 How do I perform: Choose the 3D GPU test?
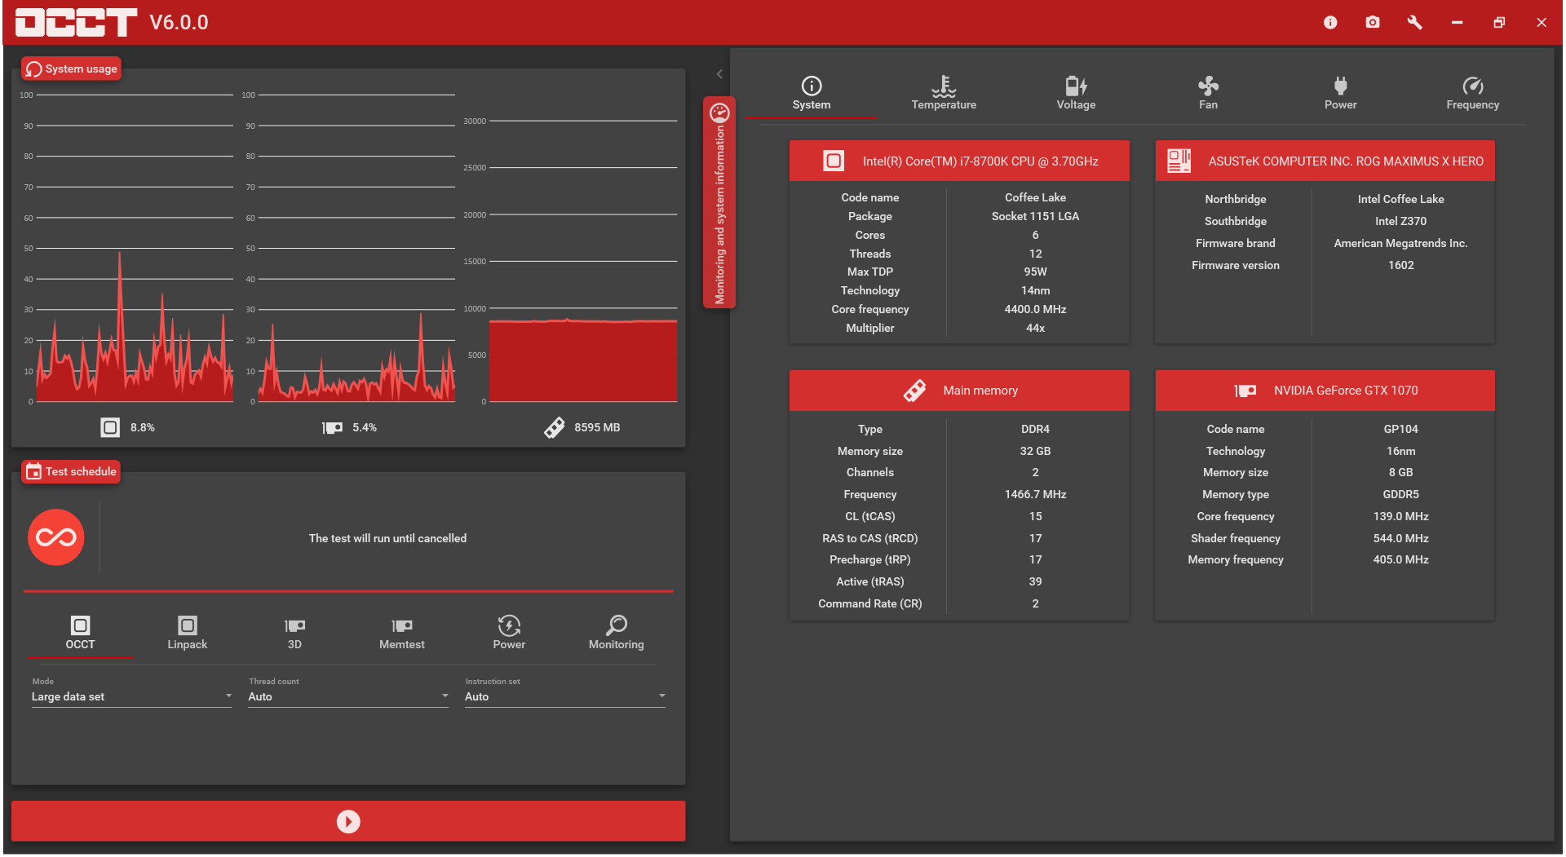pos(294,633)
